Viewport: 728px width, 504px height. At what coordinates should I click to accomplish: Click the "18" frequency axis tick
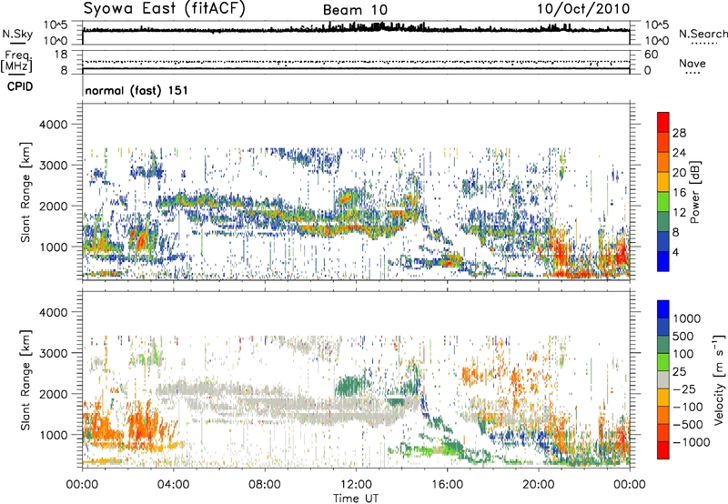(61, 55)
